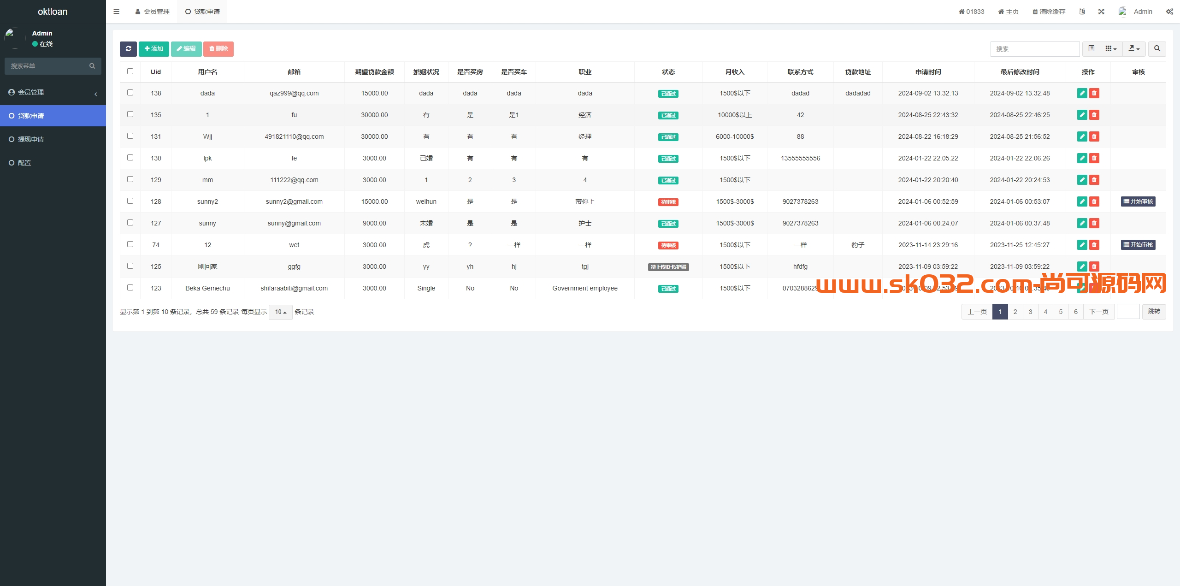The height and width of the screenshot is (586, 1180).
Task: Check the checkbox for Uid 127 row
Action: (x=130, y=223)
